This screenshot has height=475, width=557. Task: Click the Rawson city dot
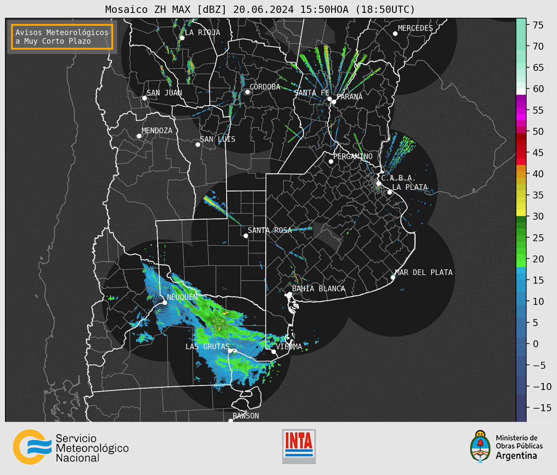pos(230,420)
